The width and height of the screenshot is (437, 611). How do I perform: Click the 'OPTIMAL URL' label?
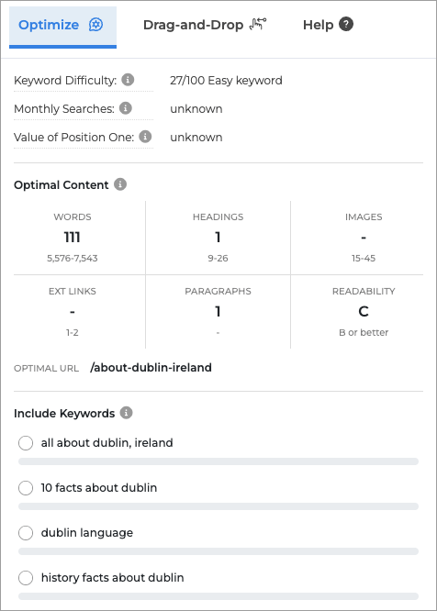[47, 368]
